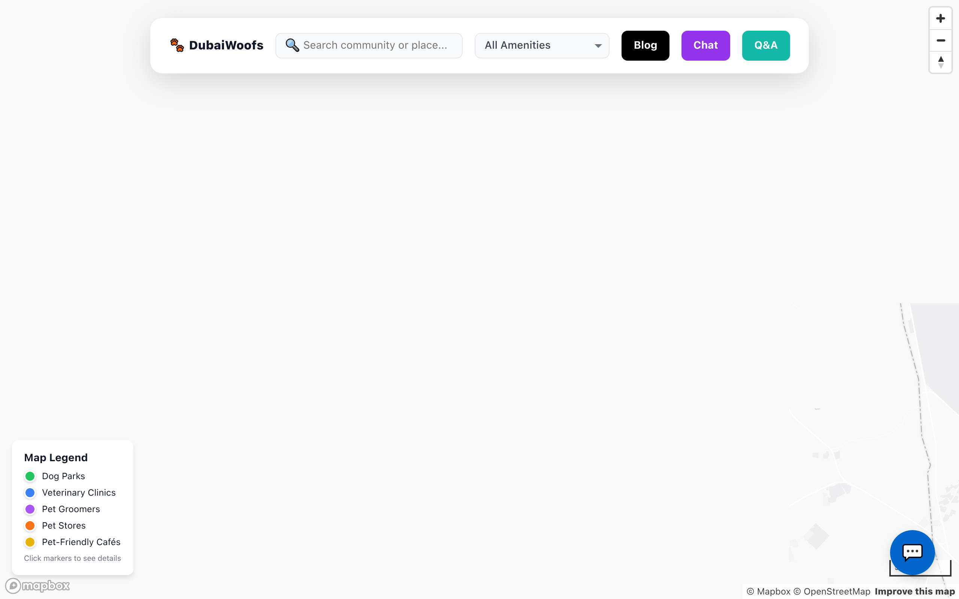Open the blue chat bubble widget
959x599 pixels.
(x=912, y=552)
